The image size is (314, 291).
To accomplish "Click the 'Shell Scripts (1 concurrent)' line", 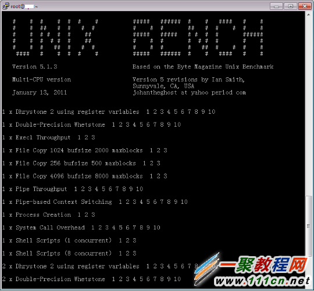I will tap(69, 240).
